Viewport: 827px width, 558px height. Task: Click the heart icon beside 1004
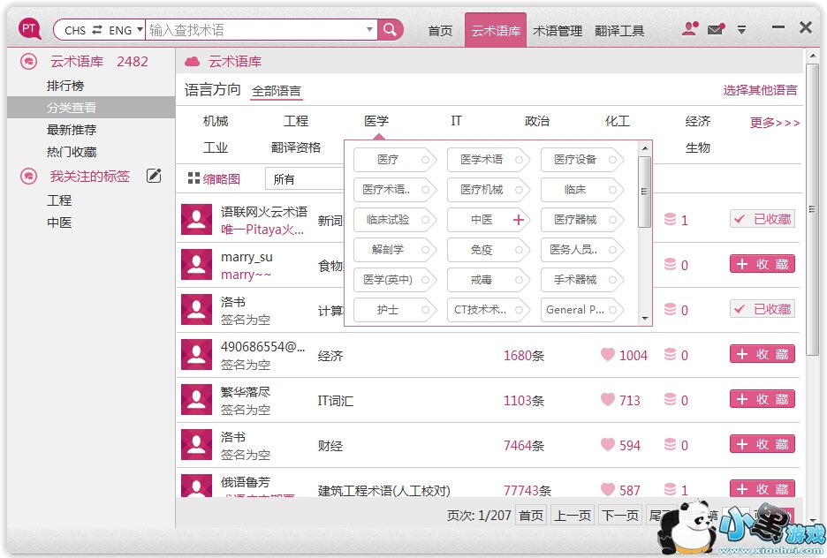coord(607,355)
